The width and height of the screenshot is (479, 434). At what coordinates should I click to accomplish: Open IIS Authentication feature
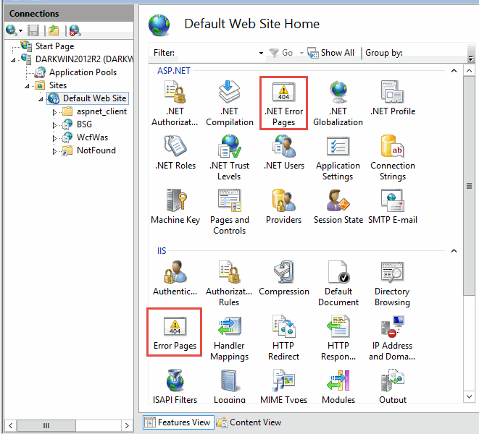pyautogui.click(x=175, y=278)
